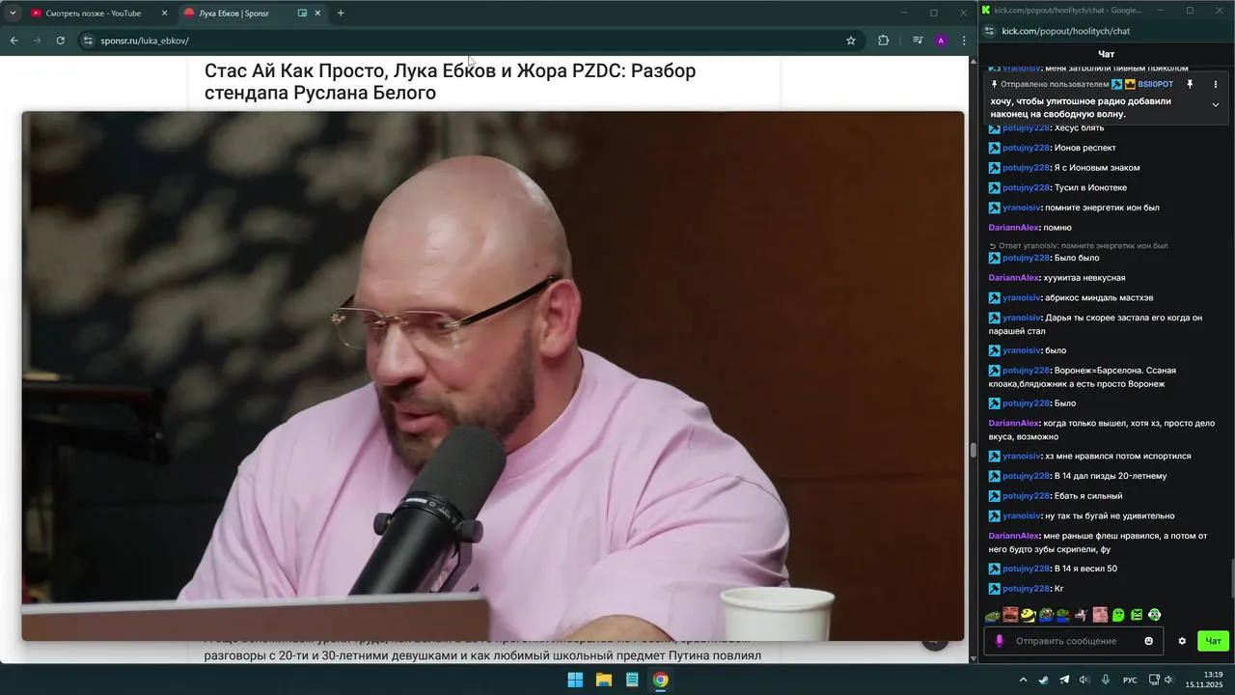Select the green blob emote
Viewport: 1235px width, 695px height.
click(1118, 615)
